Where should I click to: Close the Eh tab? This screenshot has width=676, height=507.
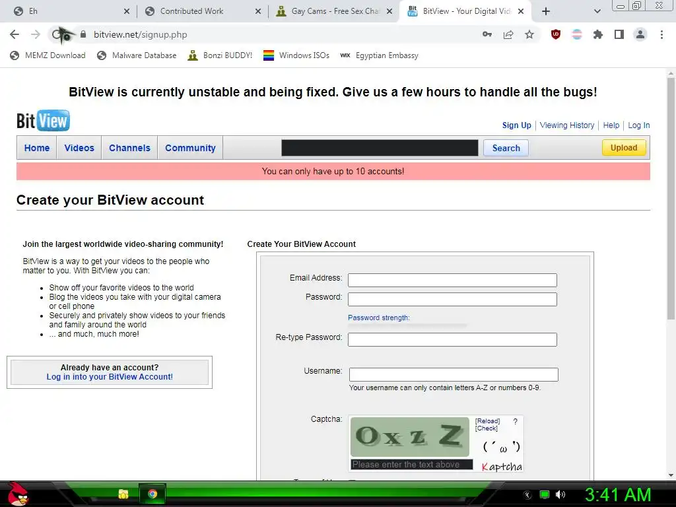126,11
